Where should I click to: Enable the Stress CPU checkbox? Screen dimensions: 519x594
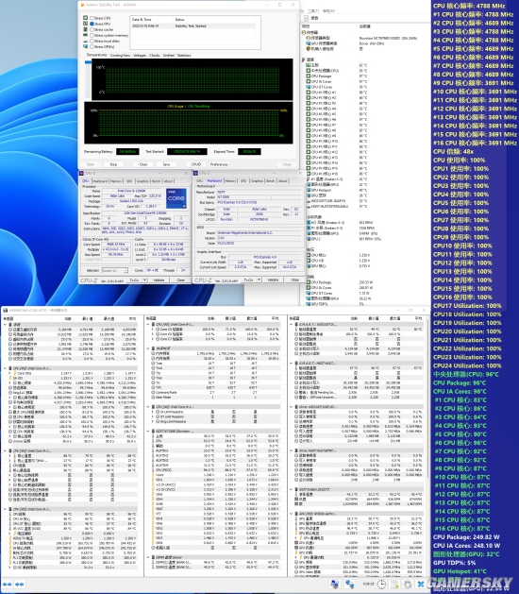(92, 18)
